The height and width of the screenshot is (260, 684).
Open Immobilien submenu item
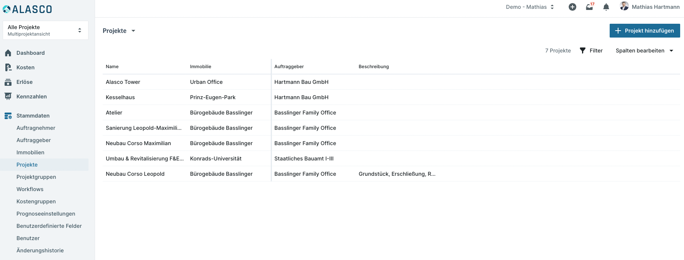[x=31, y=152]
